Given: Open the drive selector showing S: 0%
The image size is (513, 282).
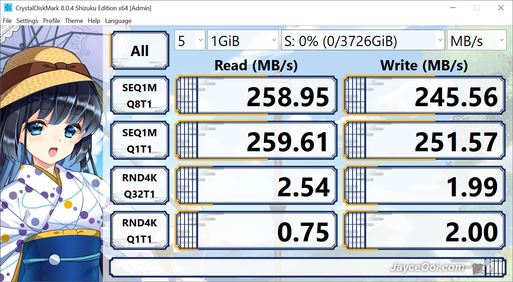Looking at the screenshot, I should [x=363, y=40].
